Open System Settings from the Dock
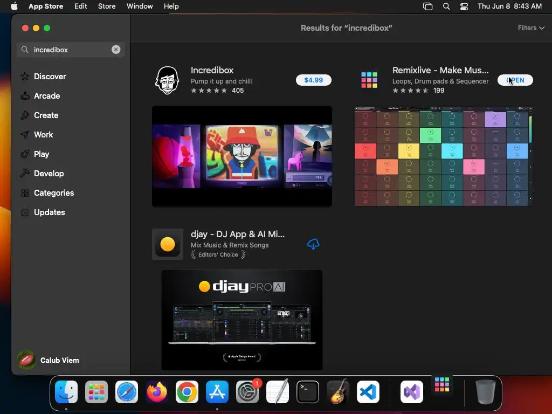 coord(247,392)
